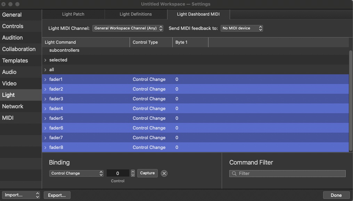Expand the selected command row
Screen dimensions: 353x201
[45, 60]
